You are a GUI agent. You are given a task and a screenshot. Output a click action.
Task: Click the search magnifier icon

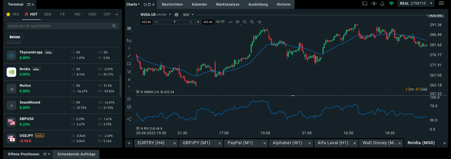point(114,26)
